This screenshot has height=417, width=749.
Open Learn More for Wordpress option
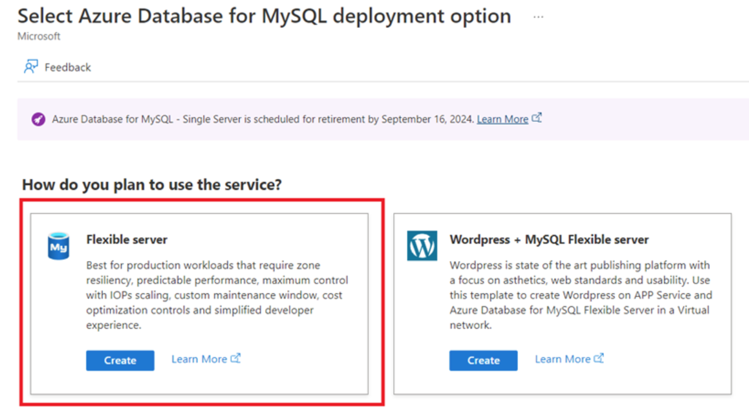click(563, 359)
